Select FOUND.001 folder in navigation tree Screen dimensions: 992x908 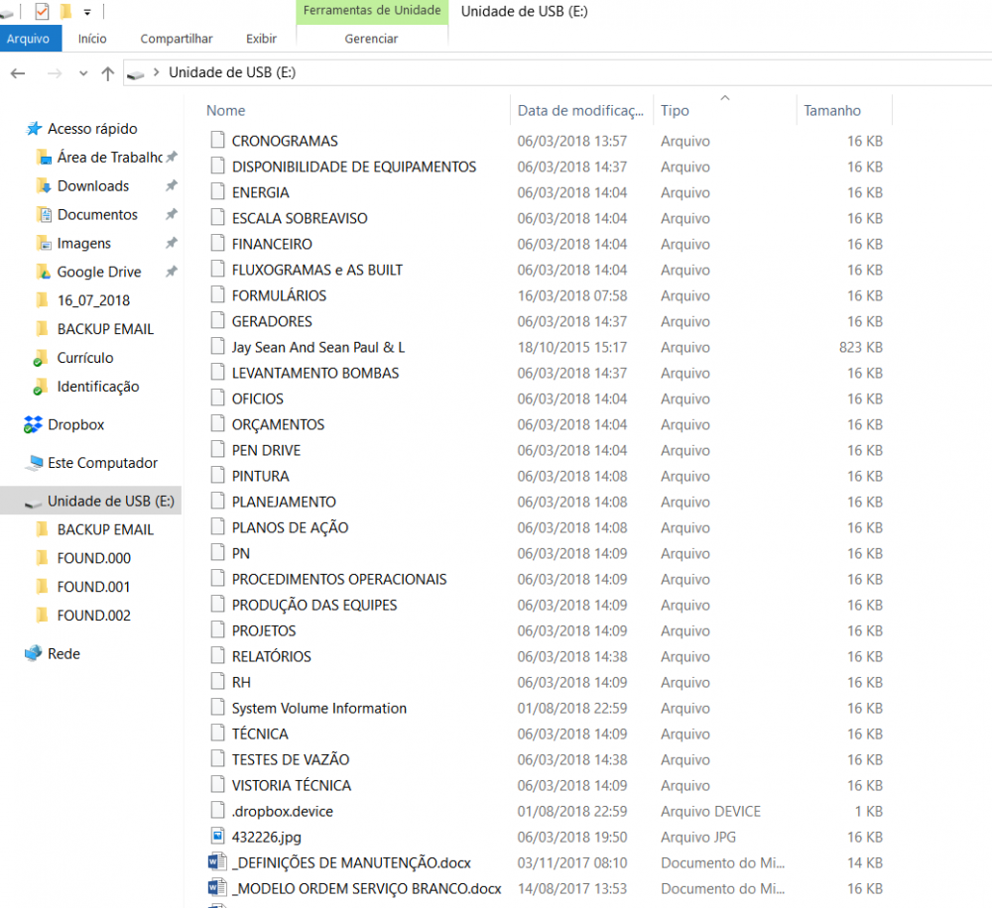(x=93, y=587)
